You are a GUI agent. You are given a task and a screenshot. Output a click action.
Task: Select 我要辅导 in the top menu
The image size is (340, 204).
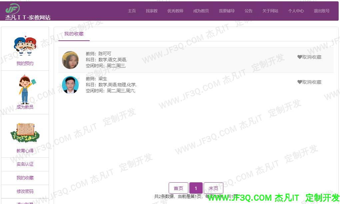(227, 11)
